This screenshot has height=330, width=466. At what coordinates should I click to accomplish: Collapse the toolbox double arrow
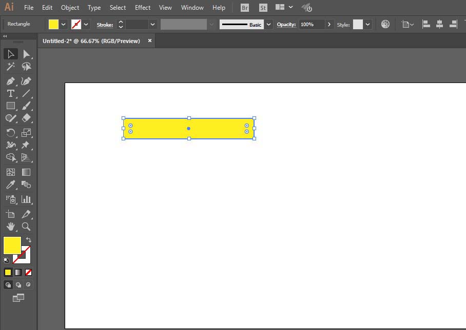5,36
